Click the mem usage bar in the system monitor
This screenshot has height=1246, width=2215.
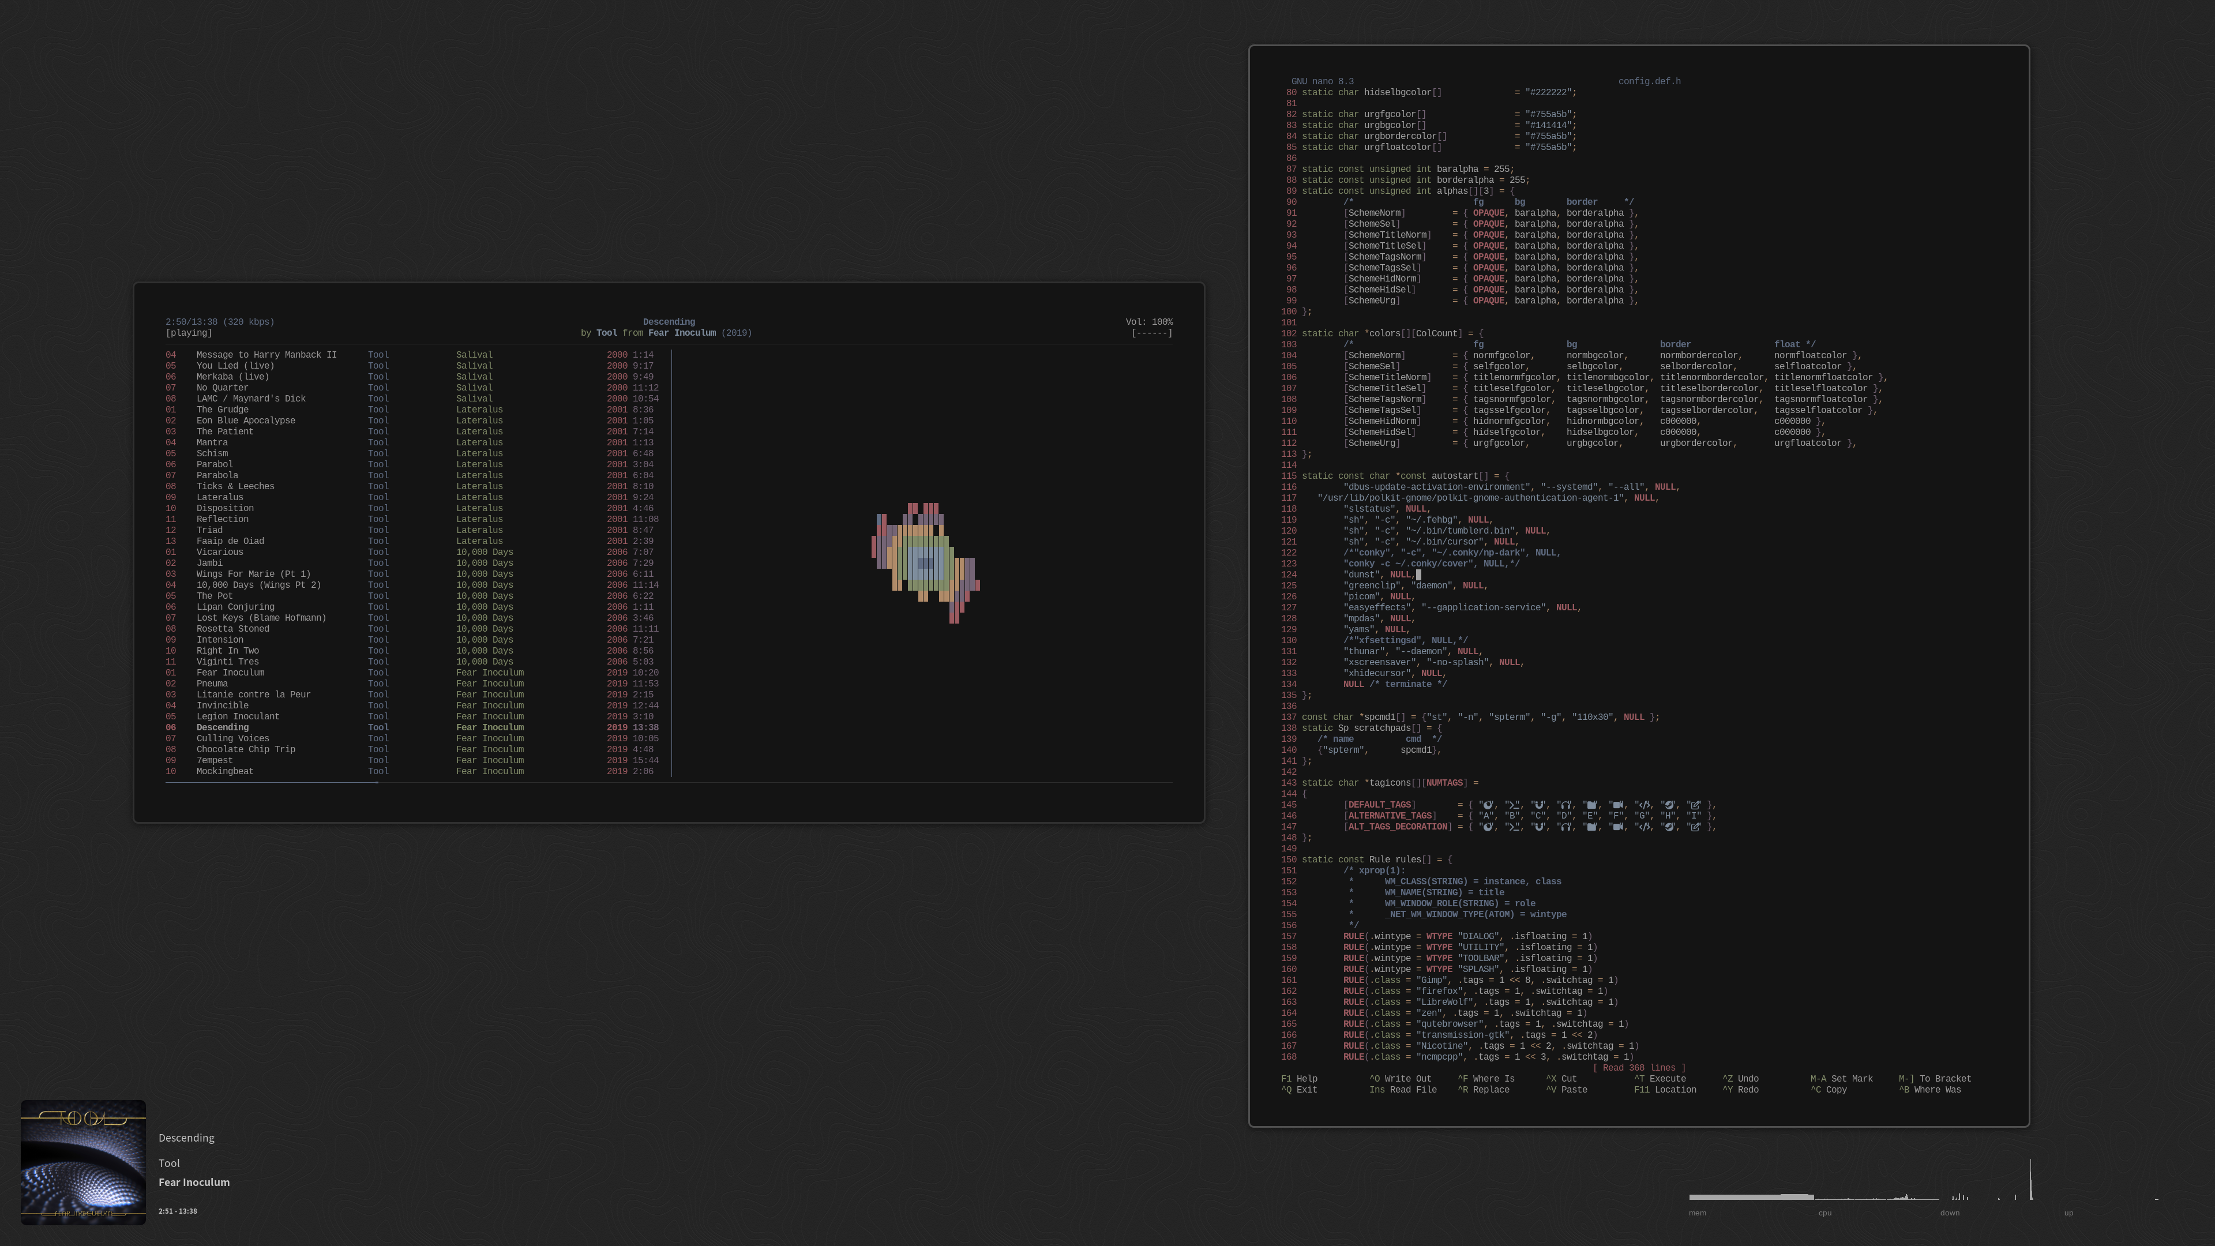tap(1752, 1197)
